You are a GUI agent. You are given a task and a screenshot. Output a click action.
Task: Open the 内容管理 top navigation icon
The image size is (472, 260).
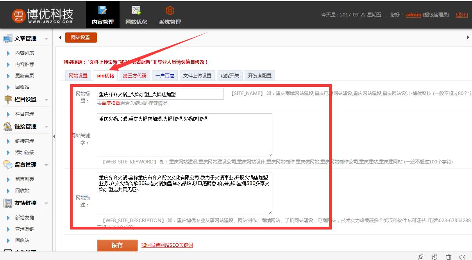tap(103, 11)
